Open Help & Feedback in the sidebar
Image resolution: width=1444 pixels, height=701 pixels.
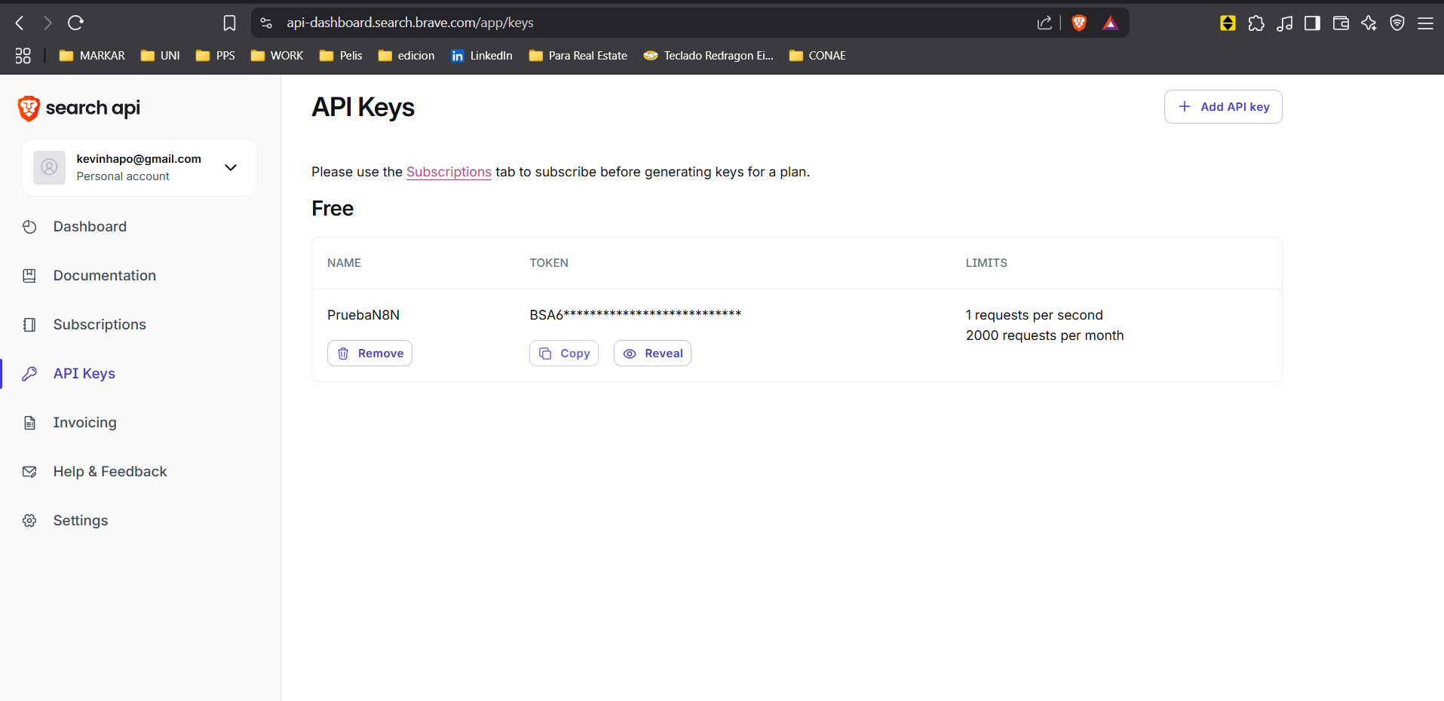coord(110,472)
